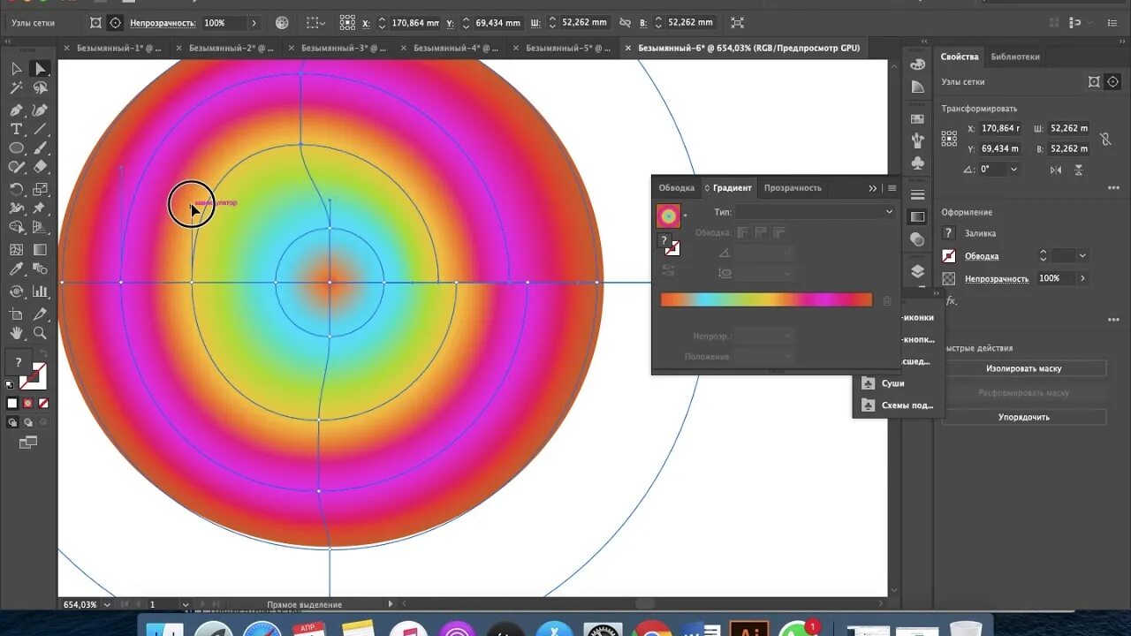
Task: Open Обводка stroke link in Properties
Action: point(982,256)
